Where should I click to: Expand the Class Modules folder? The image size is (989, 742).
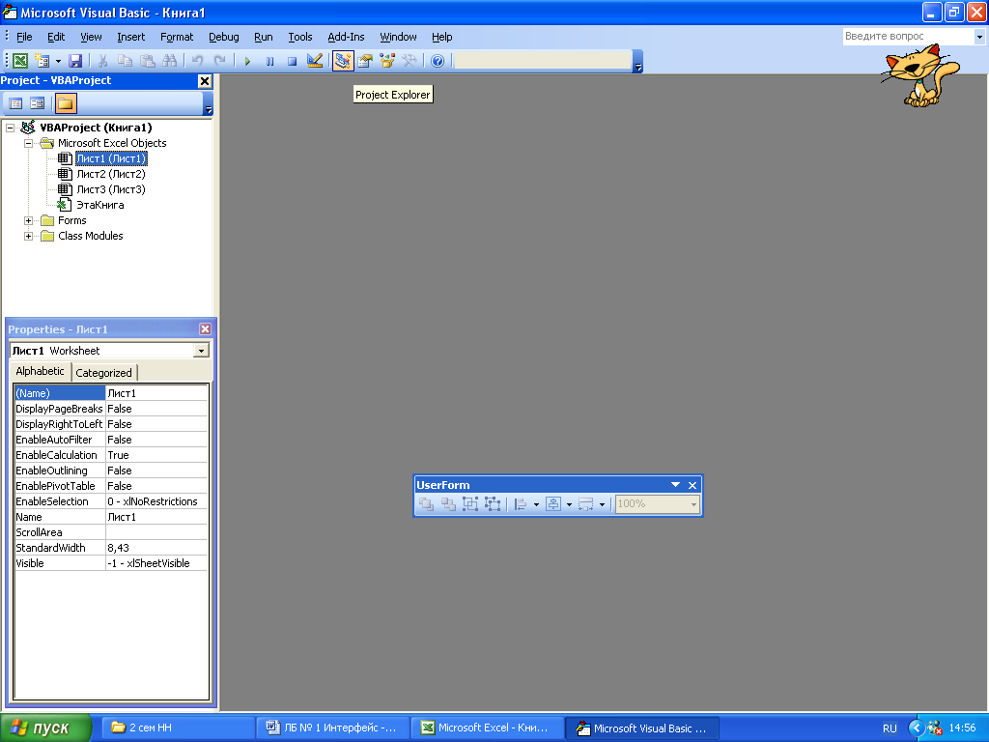pos(28,236)
